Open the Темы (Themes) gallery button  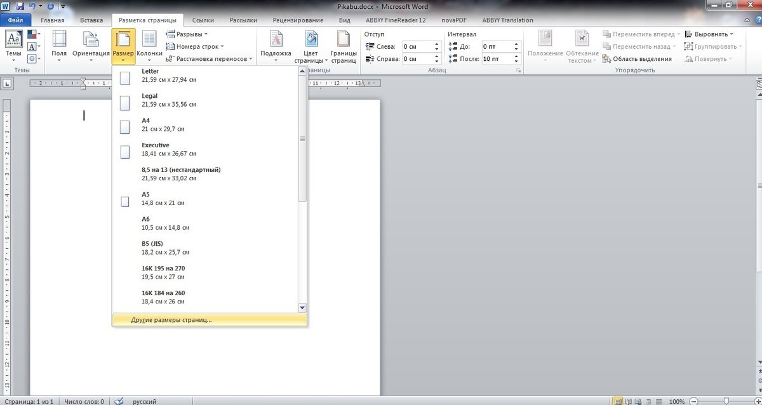[x=13, y=47]
